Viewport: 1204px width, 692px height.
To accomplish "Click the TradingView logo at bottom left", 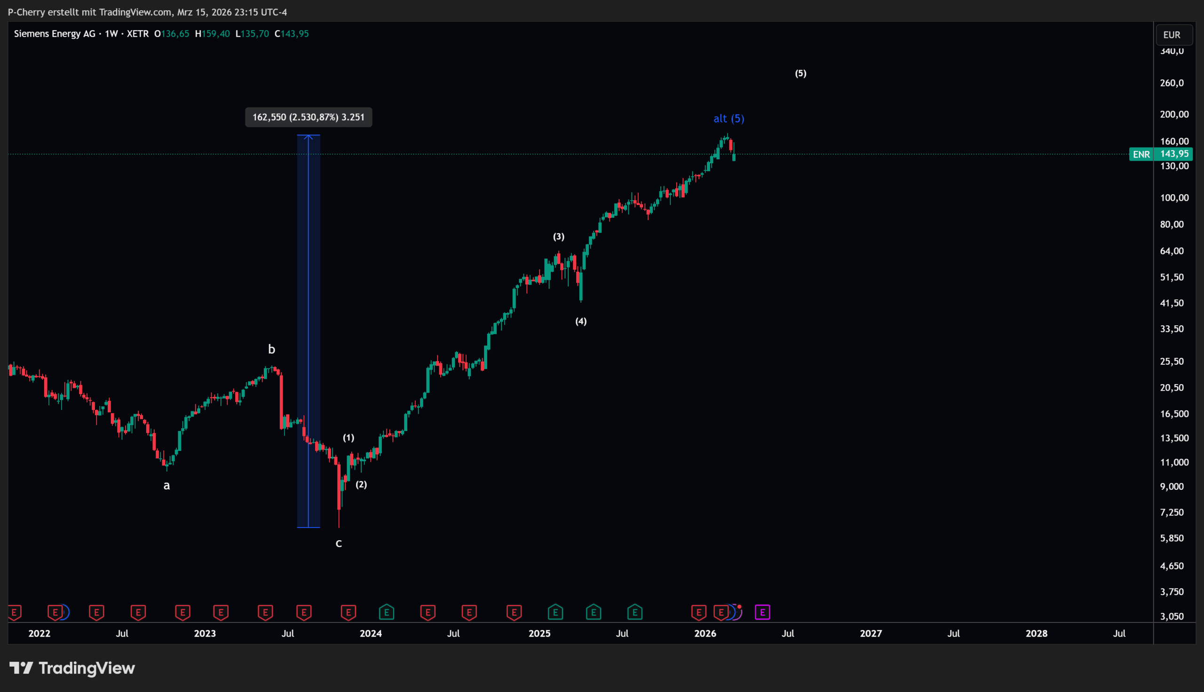I will tap(72, 668).
